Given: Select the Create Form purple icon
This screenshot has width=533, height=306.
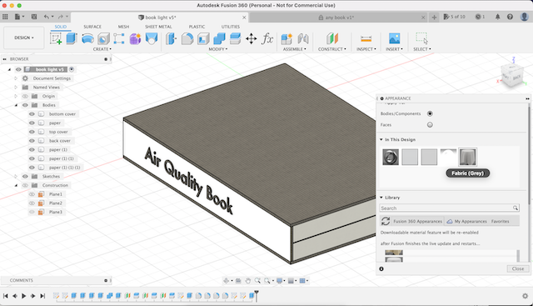Looking at the screenshot, I should (x=135, y=38).
